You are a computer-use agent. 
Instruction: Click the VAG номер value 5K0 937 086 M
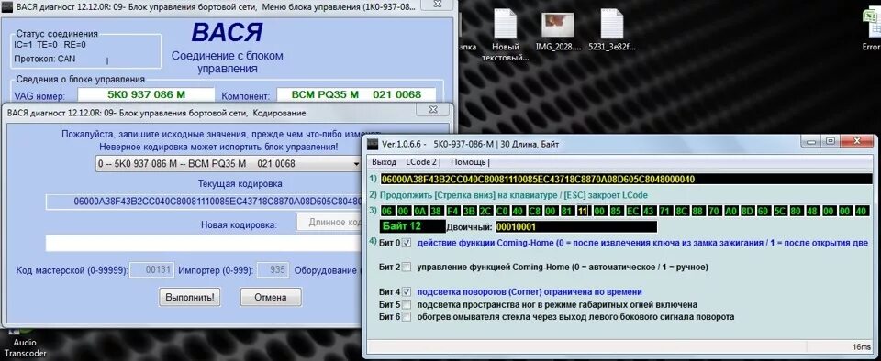click(146, 94)
